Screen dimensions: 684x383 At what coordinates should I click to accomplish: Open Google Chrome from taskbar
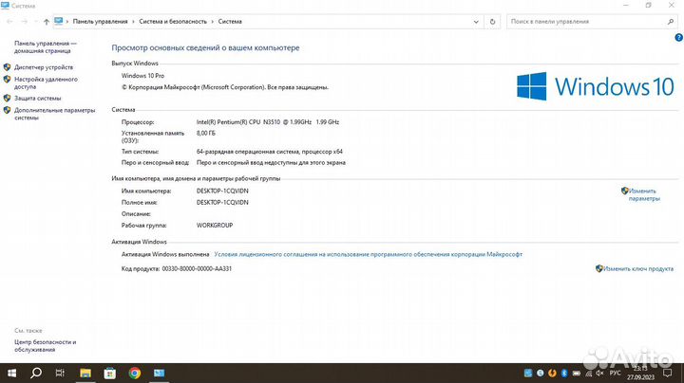pyautogui.click(x=135, y=373)
